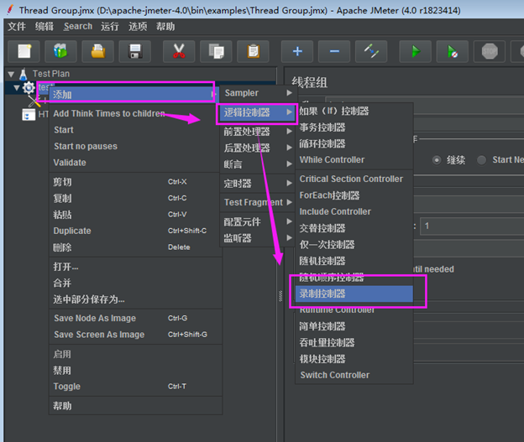Select the 继续 radio button
The width and height of the screenshot is (524, 442).
[437, 160]
